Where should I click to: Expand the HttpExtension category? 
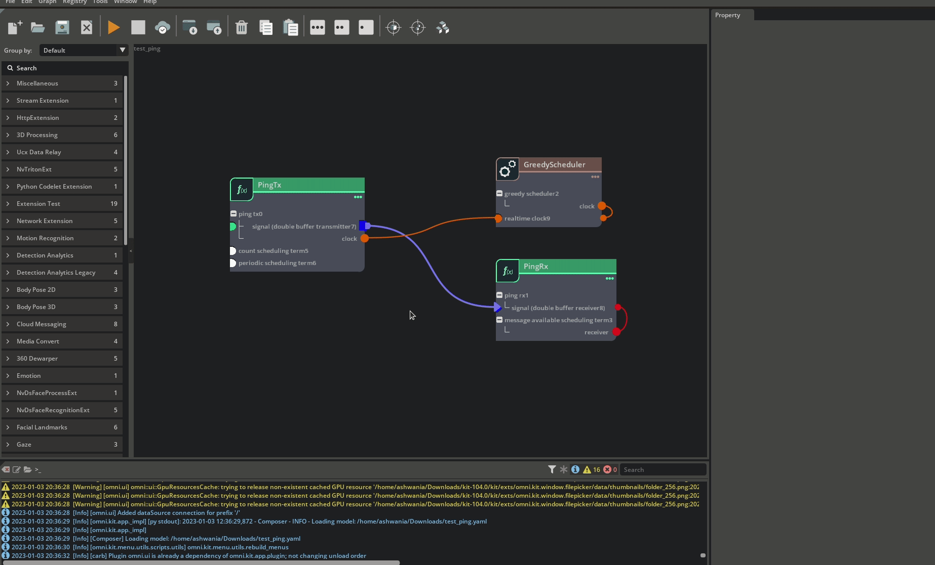coord(8,117)
